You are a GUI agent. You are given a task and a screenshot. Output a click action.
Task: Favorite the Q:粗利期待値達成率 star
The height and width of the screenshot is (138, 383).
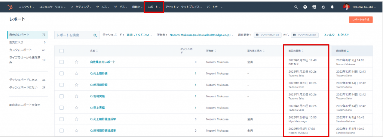click(76, 131)
